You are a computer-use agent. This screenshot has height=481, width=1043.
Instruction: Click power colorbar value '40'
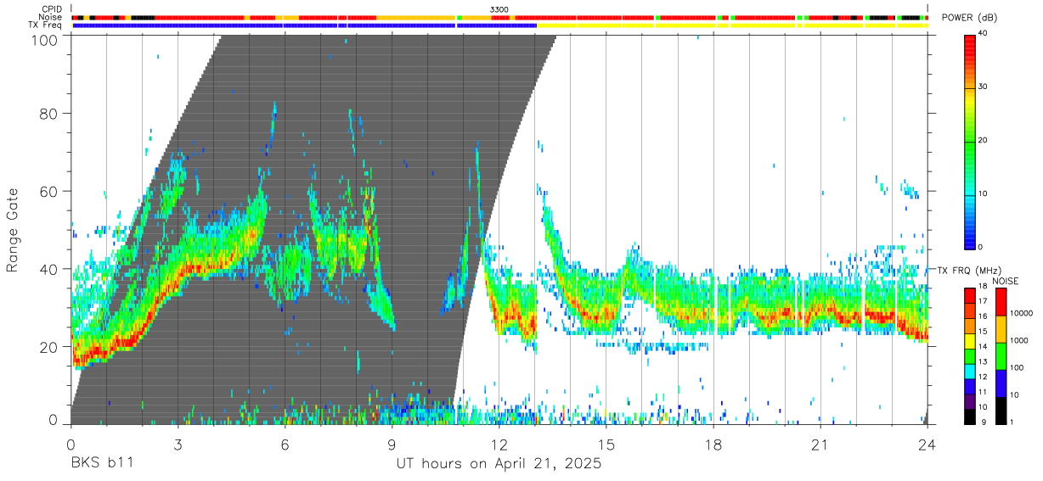984,33
